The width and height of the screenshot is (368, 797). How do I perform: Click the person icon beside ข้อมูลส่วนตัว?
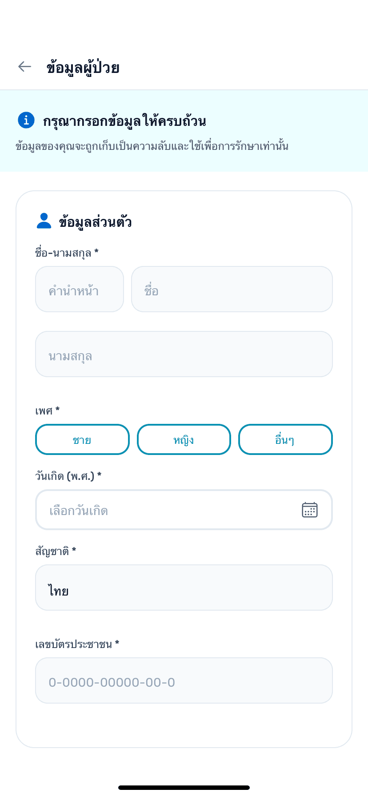[x=44, y=221]
